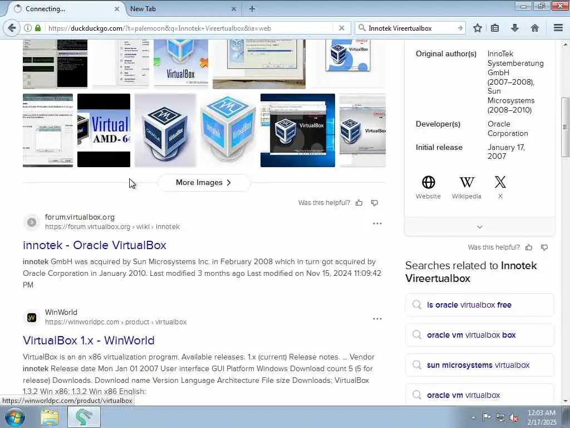
Task: Open the bookmarks list icon
Action: 495,28
